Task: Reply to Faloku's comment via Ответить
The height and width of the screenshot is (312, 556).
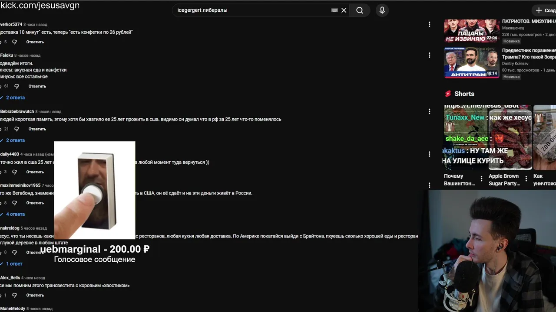Action: click(37, 86)
